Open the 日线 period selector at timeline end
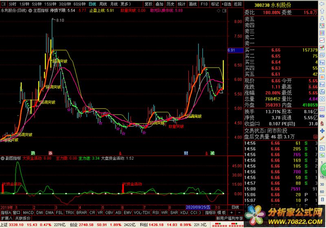The image size is (326, 228). point(235,207)
